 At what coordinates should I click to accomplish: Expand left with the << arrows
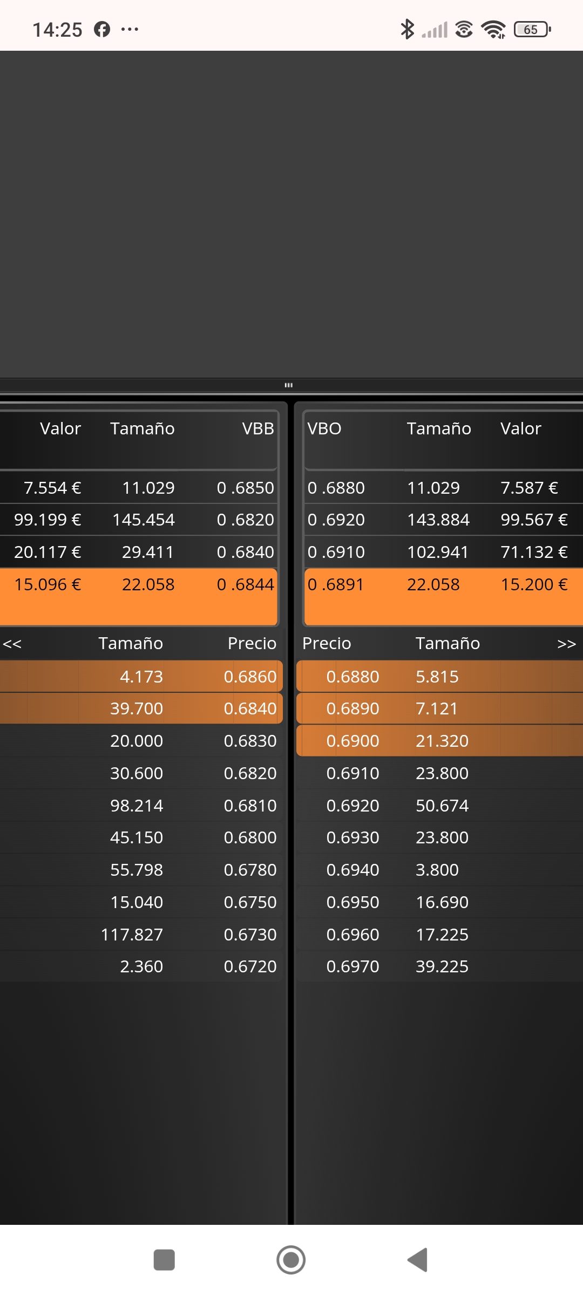[x=12, y=644]
